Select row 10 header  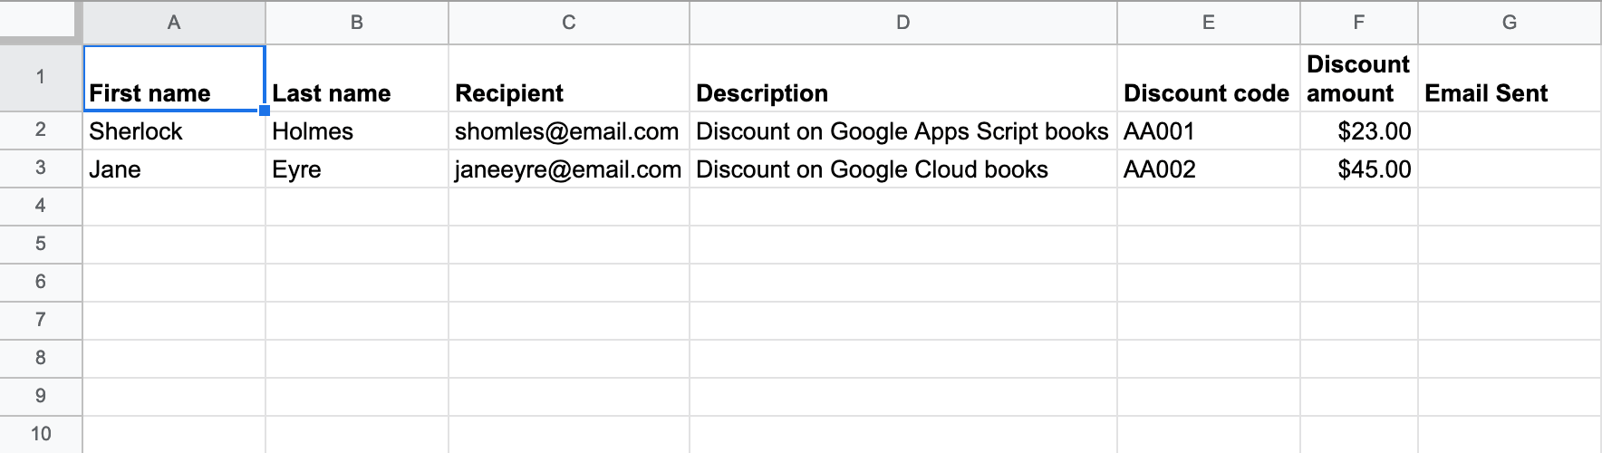(41, 434)
